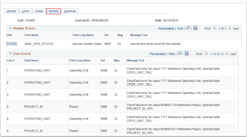The image size is (247, 137).
Task: Sort Header Errors by Field Long Name
Action: point(83,35)
